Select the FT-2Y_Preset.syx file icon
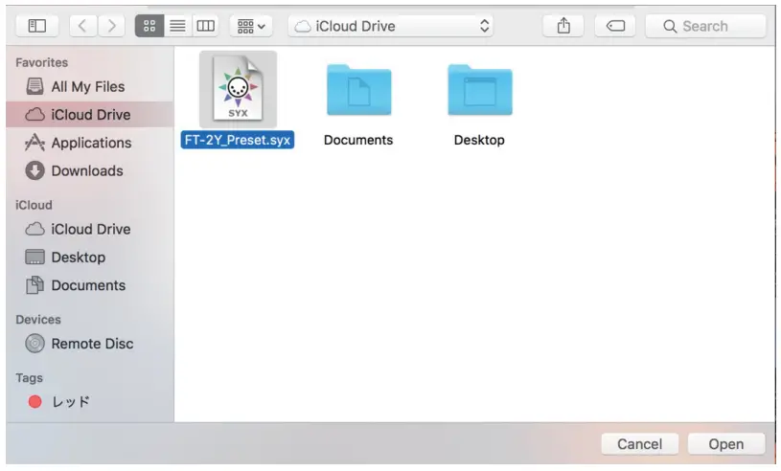This screenshot has height=471, width=781. [x=238, y=90]
